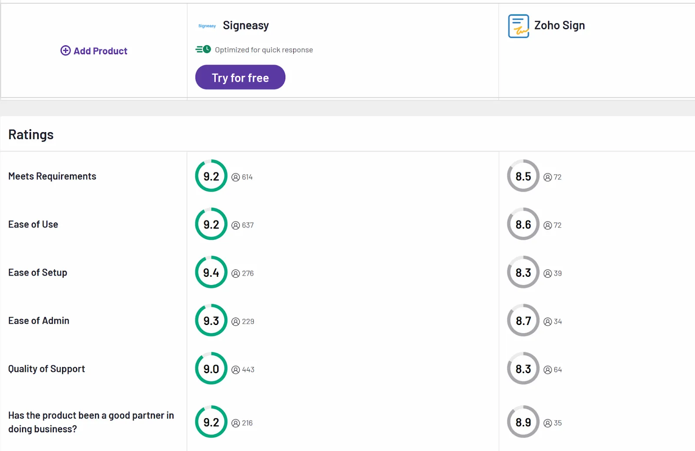This screenshot has width=695, height=451.
Task: Click reviewer icon beside Zoho Ease of Use 72
Action: [548, 225]
